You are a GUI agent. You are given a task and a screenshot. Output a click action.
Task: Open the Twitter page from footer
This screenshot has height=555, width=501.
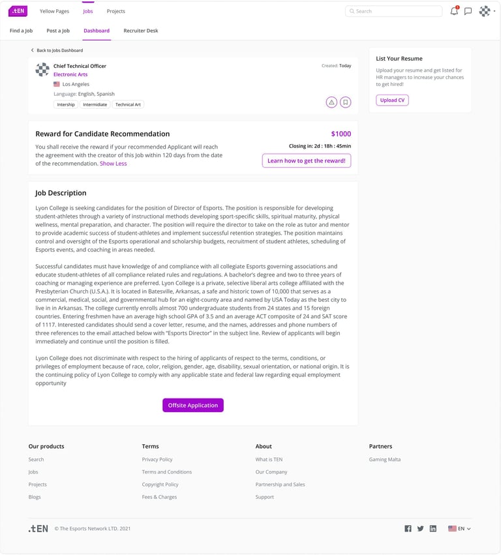[x=420, y=528]
